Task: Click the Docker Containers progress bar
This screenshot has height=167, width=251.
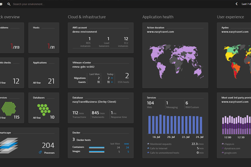Action: (x=97, y=148)
